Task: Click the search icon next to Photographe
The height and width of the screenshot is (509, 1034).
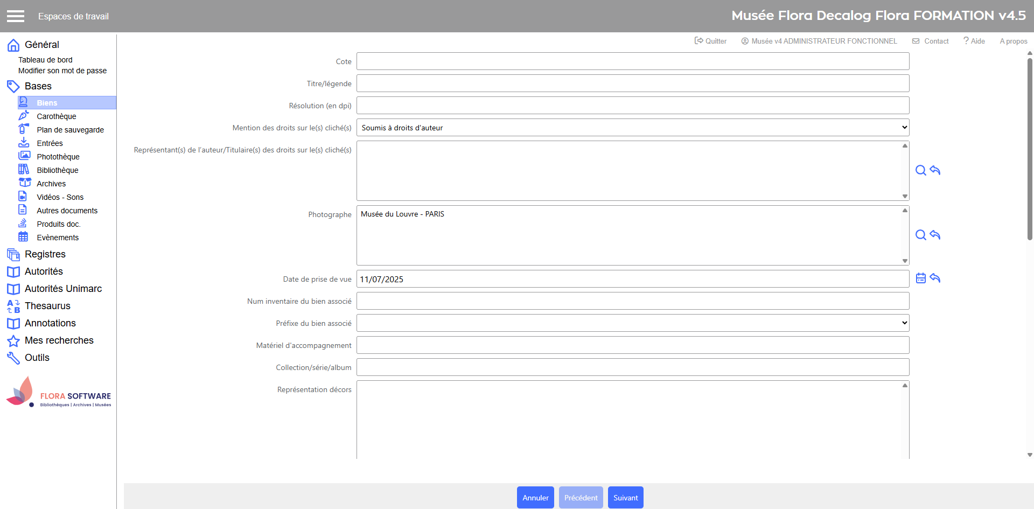Action: pos(920,235)
